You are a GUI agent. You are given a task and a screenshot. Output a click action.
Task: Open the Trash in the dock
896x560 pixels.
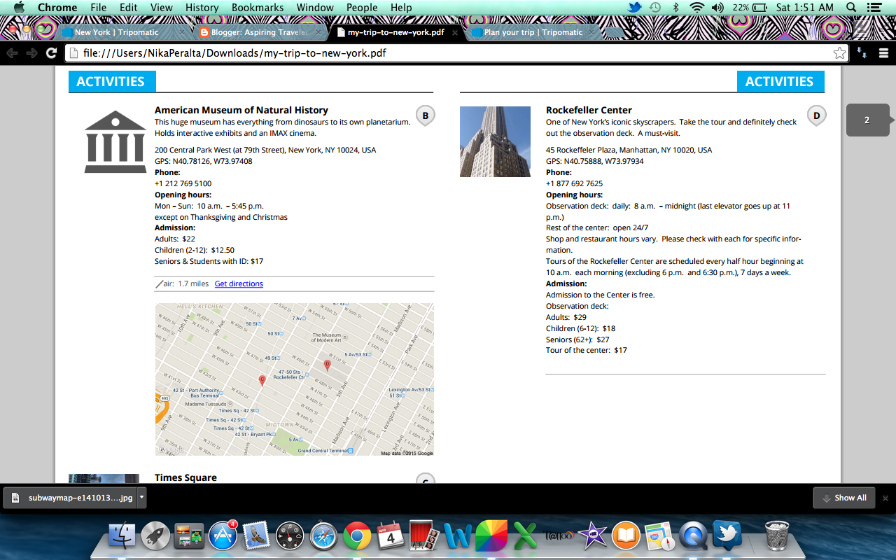(777, 536)
